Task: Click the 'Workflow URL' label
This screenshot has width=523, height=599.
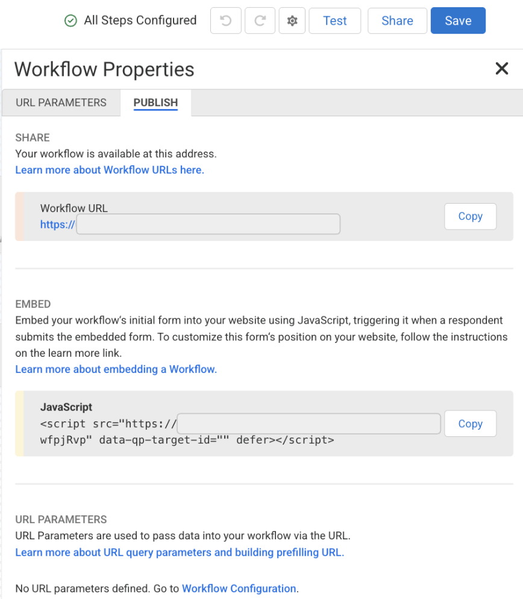Action: (74, 208)
